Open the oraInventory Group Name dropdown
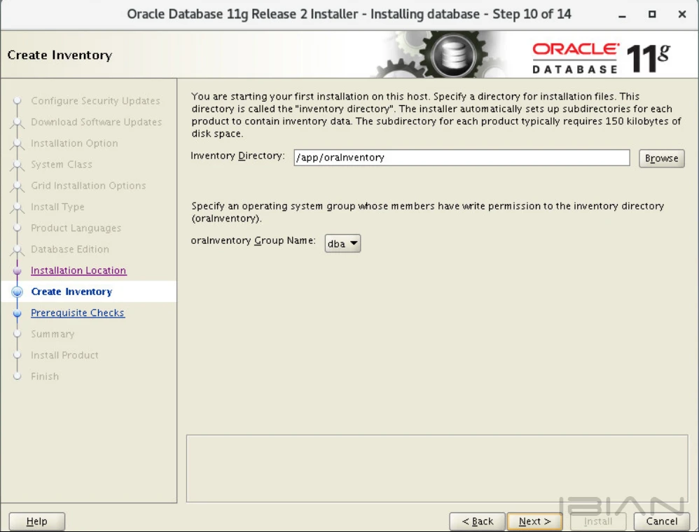The height and width of the screenshot is (532, 699). [342, 244]
